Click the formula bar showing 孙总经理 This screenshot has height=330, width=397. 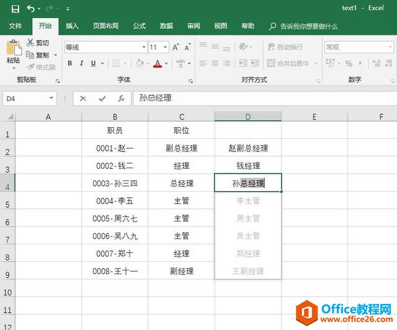[x=265, y=98]
